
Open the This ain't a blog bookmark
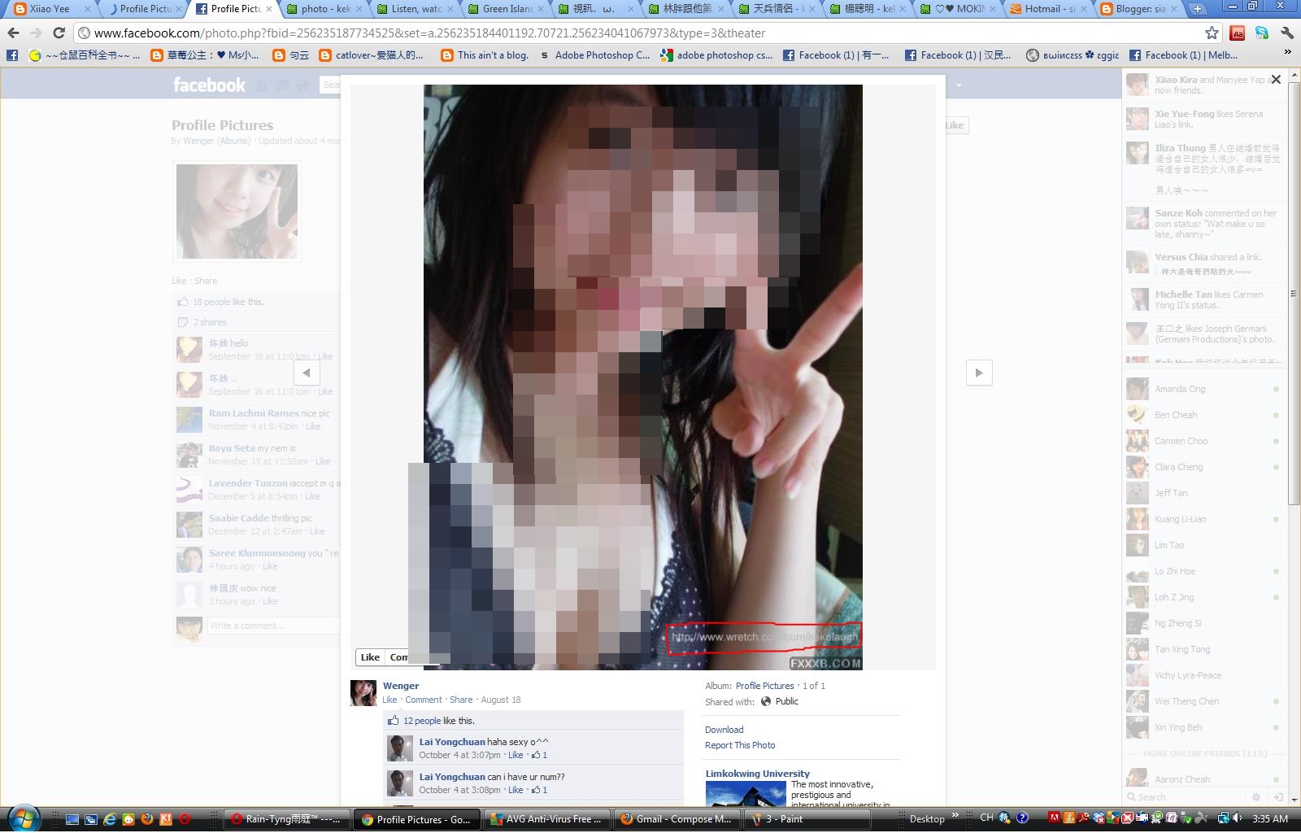click(x=485, y=55)
